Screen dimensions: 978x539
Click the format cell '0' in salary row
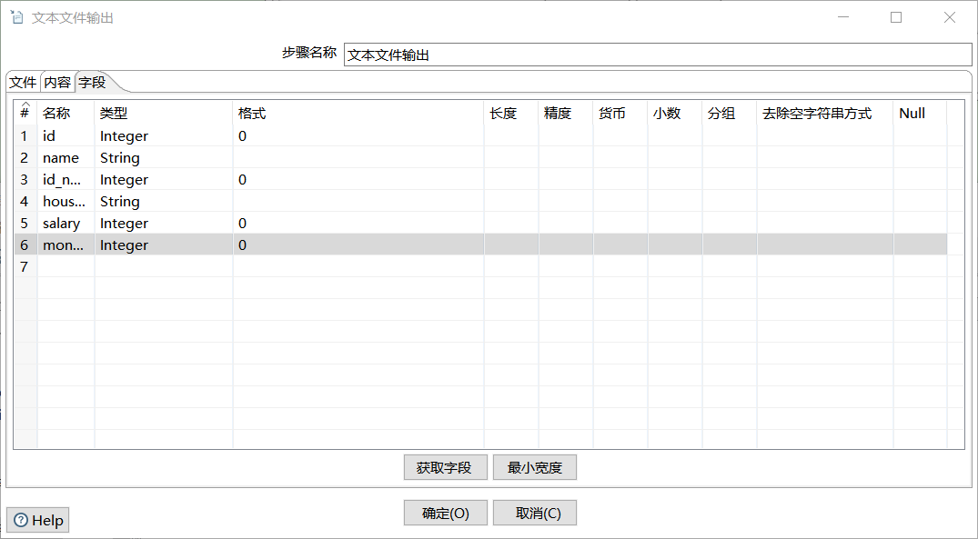[x=358, y=223]
